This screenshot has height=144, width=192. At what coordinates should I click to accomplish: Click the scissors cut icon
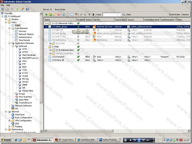click(x=64, y=15)
